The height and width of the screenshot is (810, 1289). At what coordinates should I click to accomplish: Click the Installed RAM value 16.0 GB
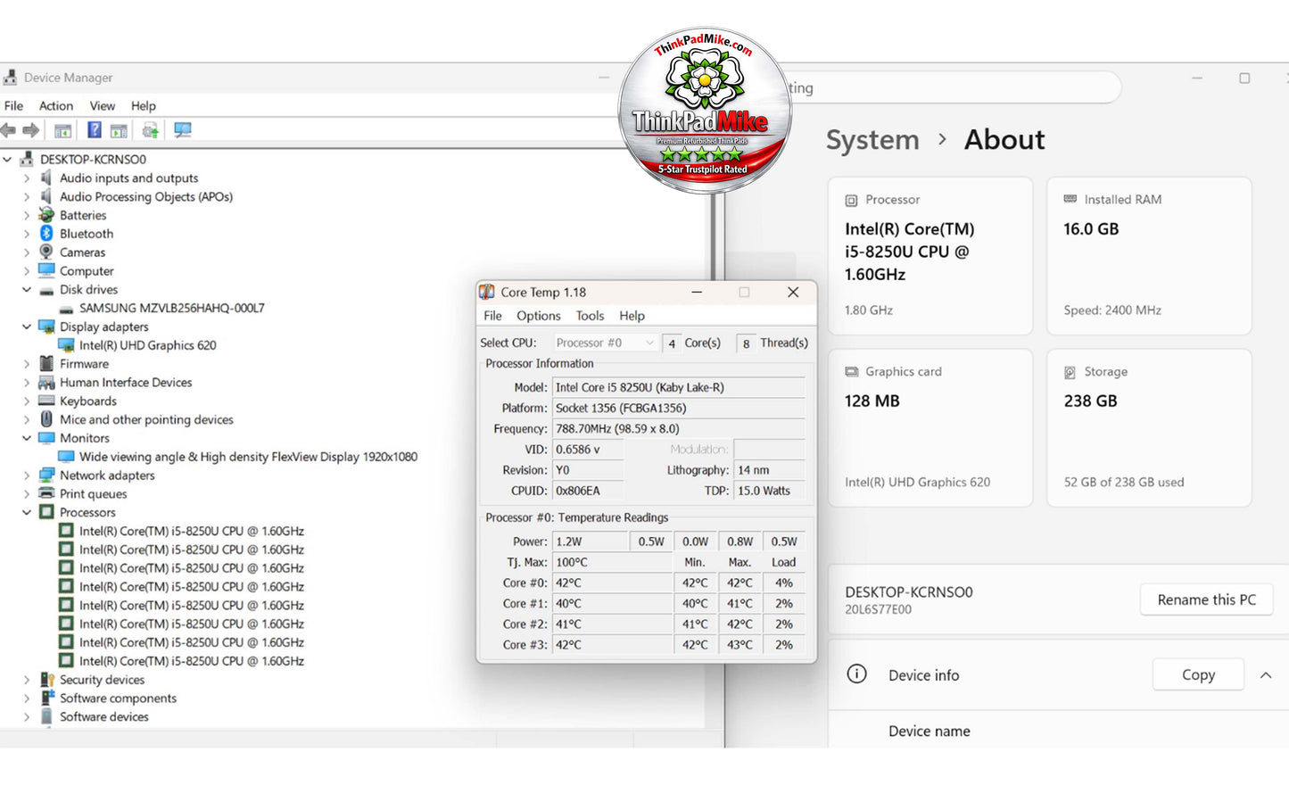click(1091, 229)
